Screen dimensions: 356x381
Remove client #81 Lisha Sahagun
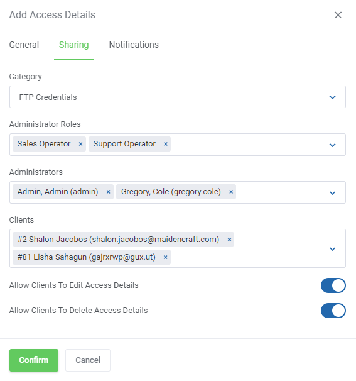165,257
